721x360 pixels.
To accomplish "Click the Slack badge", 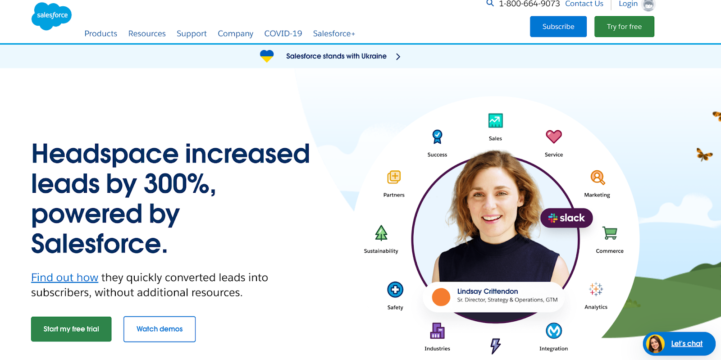I will 566,218.
